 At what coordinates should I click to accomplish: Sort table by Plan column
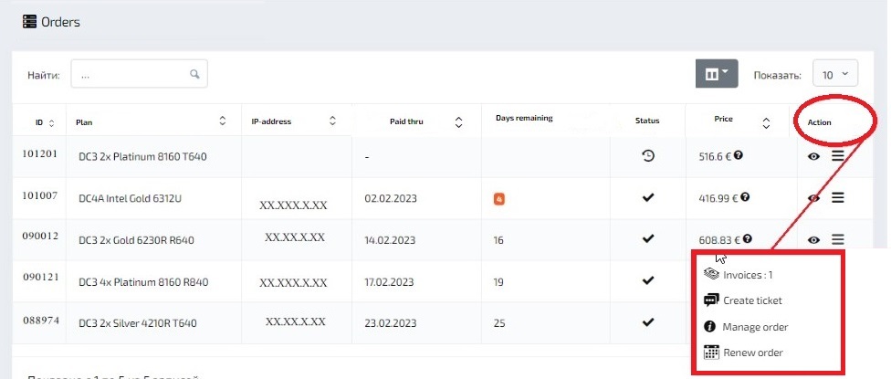(223, 121)
